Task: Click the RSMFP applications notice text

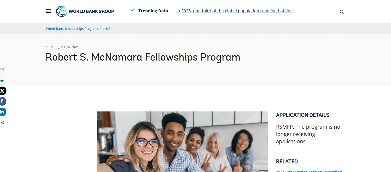Action: pyautogui.click(x=308, y=134)
